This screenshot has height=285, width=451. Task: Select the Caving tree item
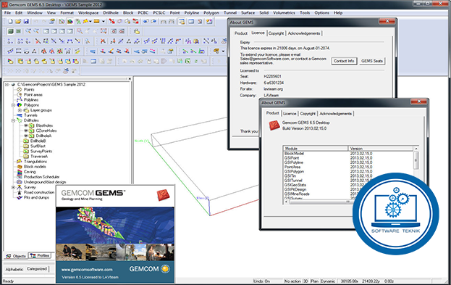click(x=30, y=172)
